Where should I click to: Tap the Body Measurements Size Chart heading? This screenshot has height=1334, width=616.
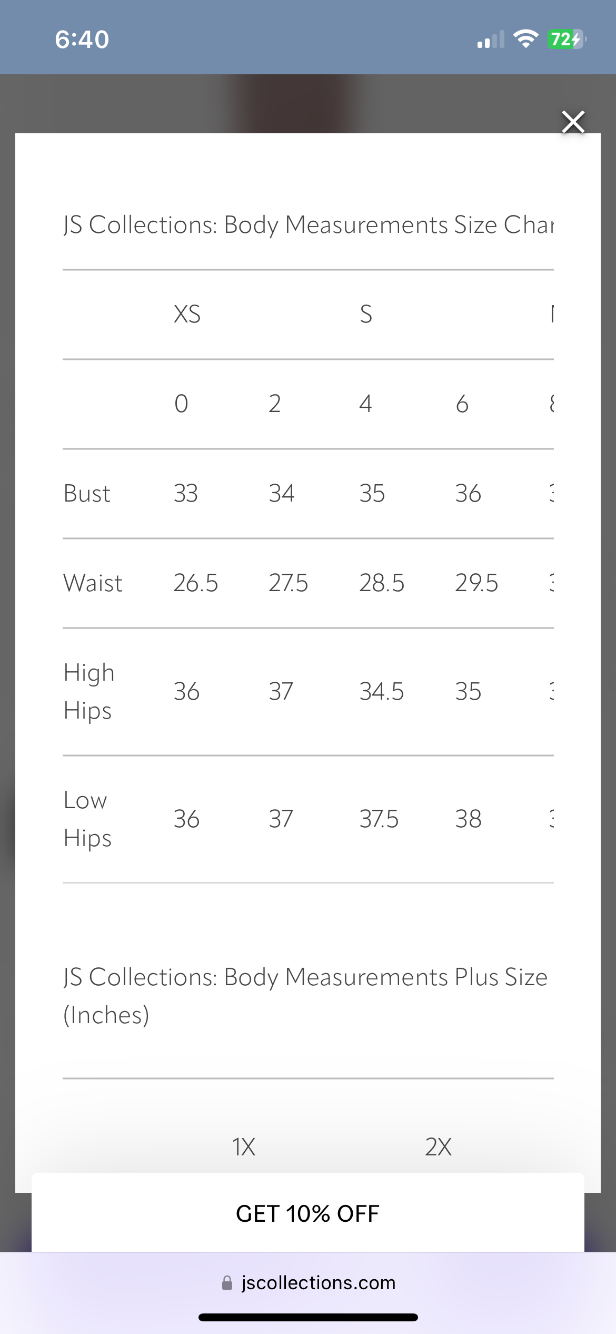point(308,225)
